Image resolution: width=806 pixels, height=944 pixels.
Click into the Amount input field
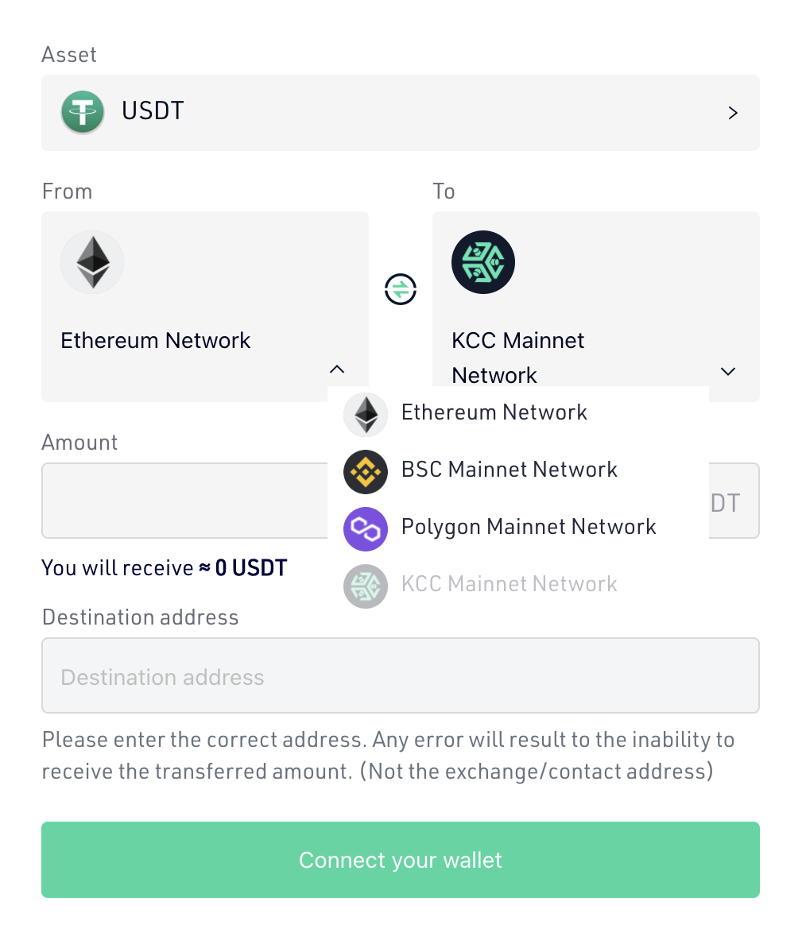(x=184, y=501)
